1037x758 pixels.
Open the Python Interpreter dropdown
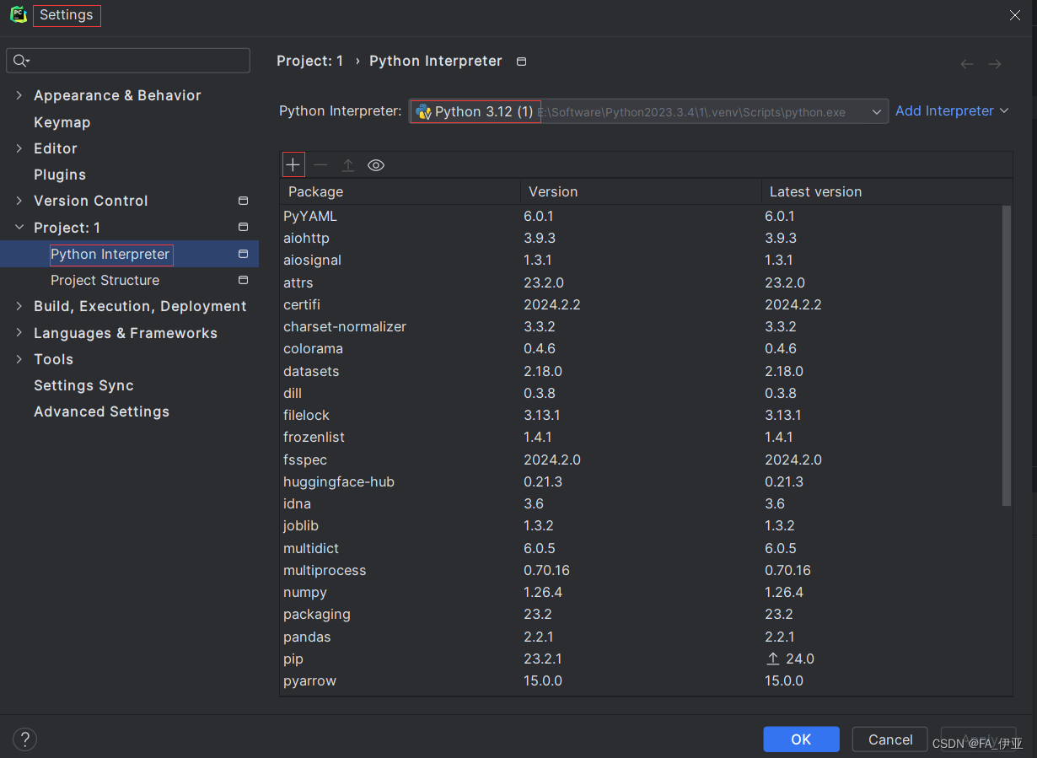pyautogui.click(x=648, y=111)
